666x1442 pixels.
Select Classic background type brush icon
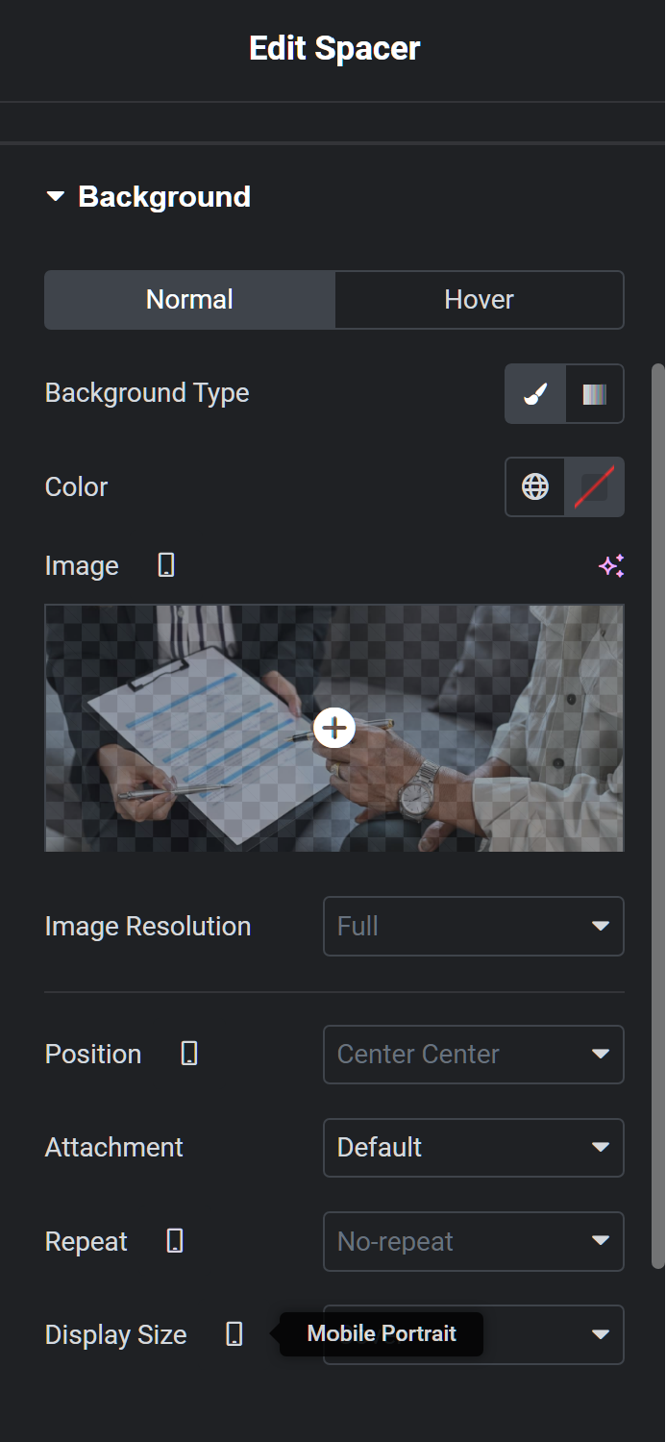coord(535,394)
